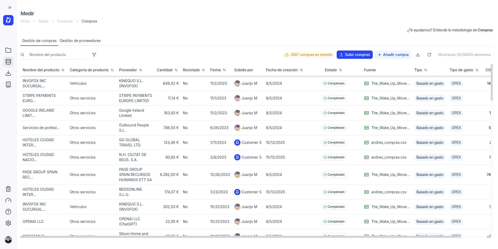Screen dimensions: 498x249
Task: Open the trash bin in the sidebar
Action: point(8,189)
